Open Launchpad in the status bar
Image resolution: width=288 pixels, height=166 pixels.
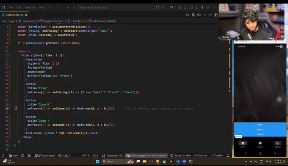(x=44, y=155)
